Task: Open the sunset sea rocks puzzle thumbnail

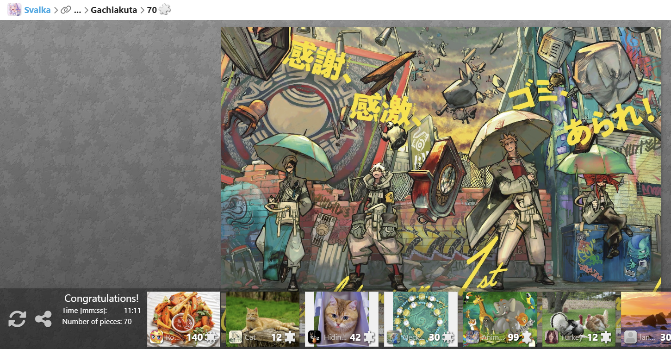Action: click(x=646, y=319)
